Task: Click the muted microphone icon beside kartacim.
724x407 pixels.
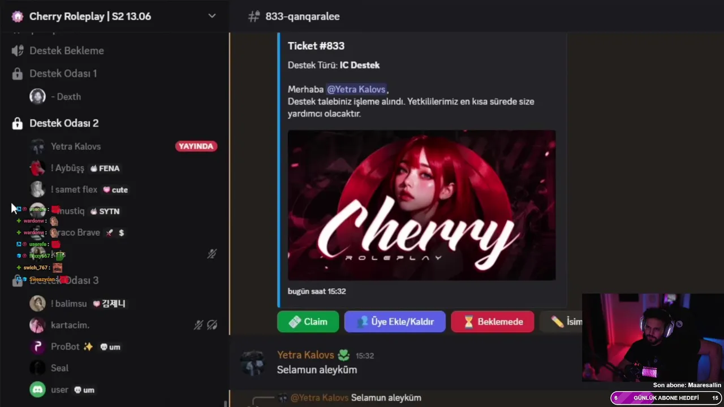Action: [198, 325]
